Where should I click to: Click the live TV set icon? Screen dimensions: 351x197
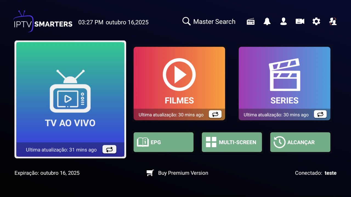click(x=70, y=91)
